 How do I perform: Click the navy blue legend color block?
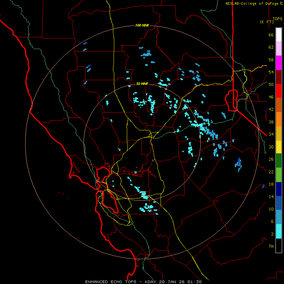[x=279, y=189]
